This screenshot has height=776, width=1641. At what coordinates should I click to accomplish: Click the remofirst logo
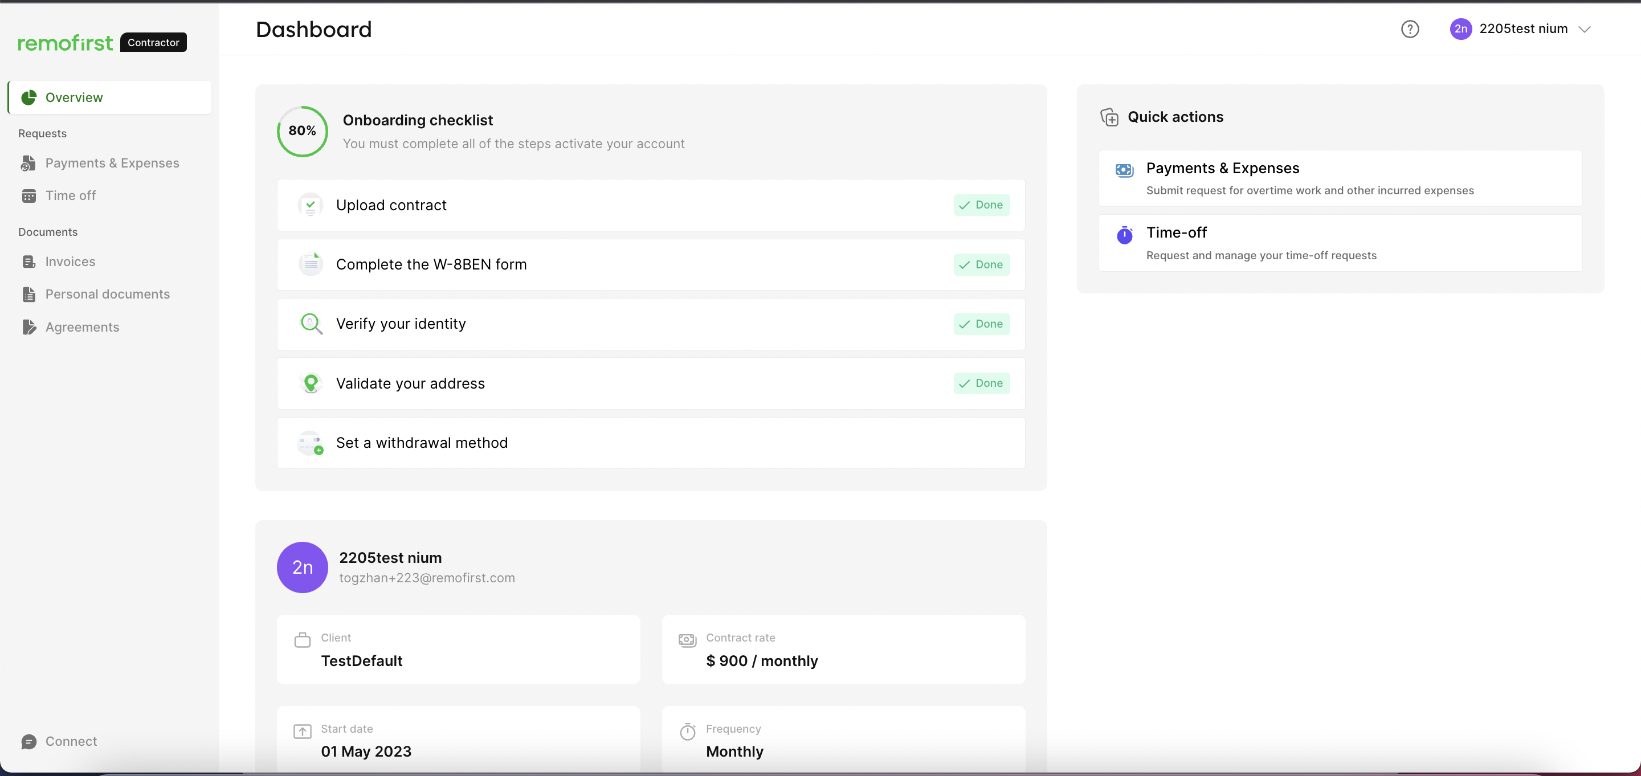pyautogui.click(x=65, y=43)
